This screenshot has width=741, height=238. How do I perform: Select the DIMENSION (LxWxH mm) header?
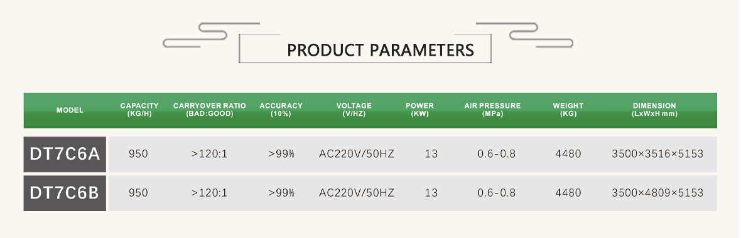tap(654, 110)
